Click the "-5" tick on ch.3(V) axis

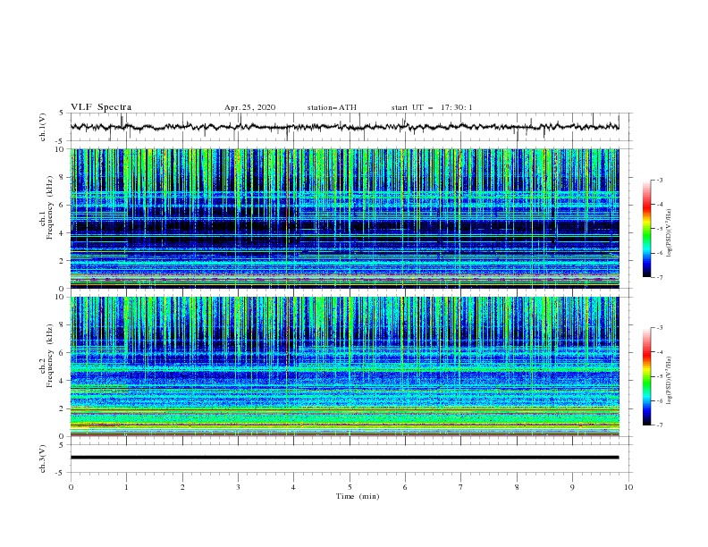tap(60, 473)
